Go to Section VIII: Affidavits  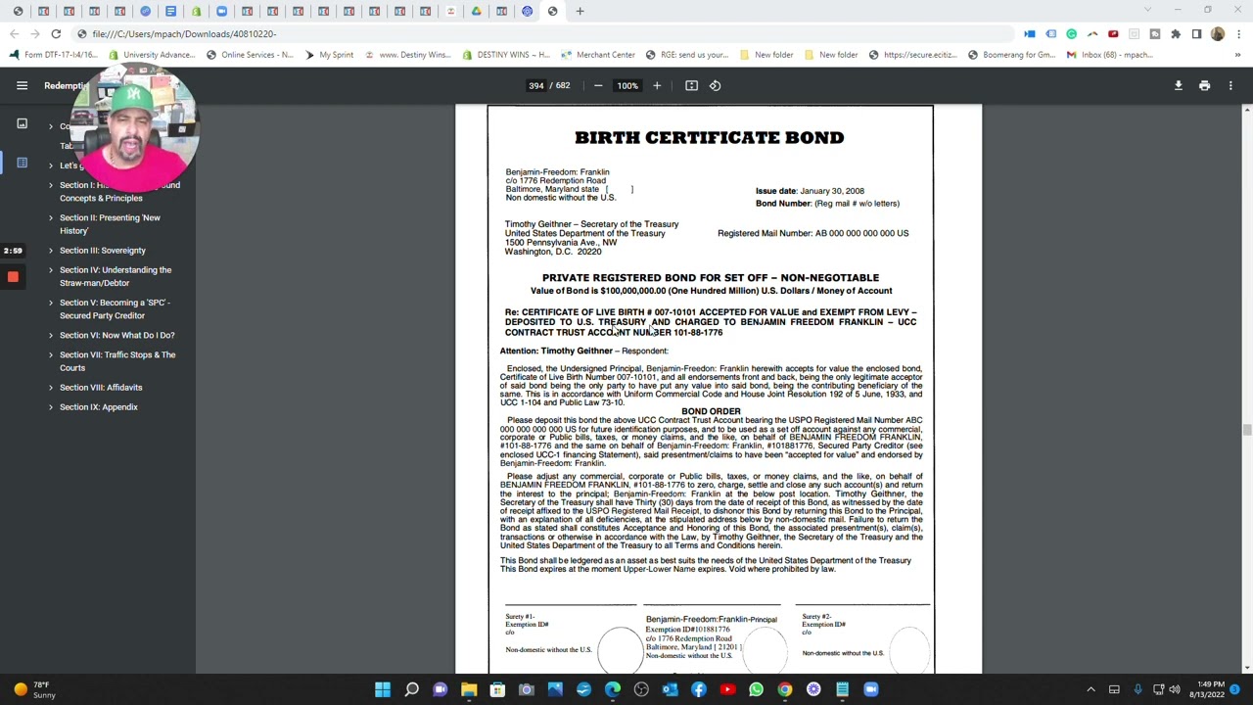[x=101, y=388]
